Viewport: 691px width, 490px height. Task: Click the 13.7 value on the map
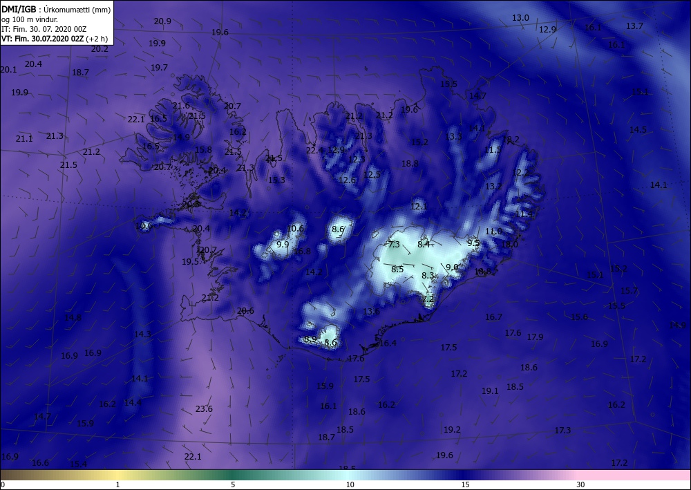coord(634,26)
